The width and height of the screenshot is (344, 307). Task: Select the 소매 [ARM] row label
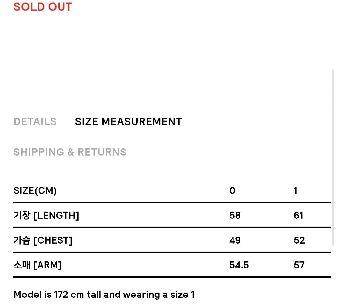point(38,265)
